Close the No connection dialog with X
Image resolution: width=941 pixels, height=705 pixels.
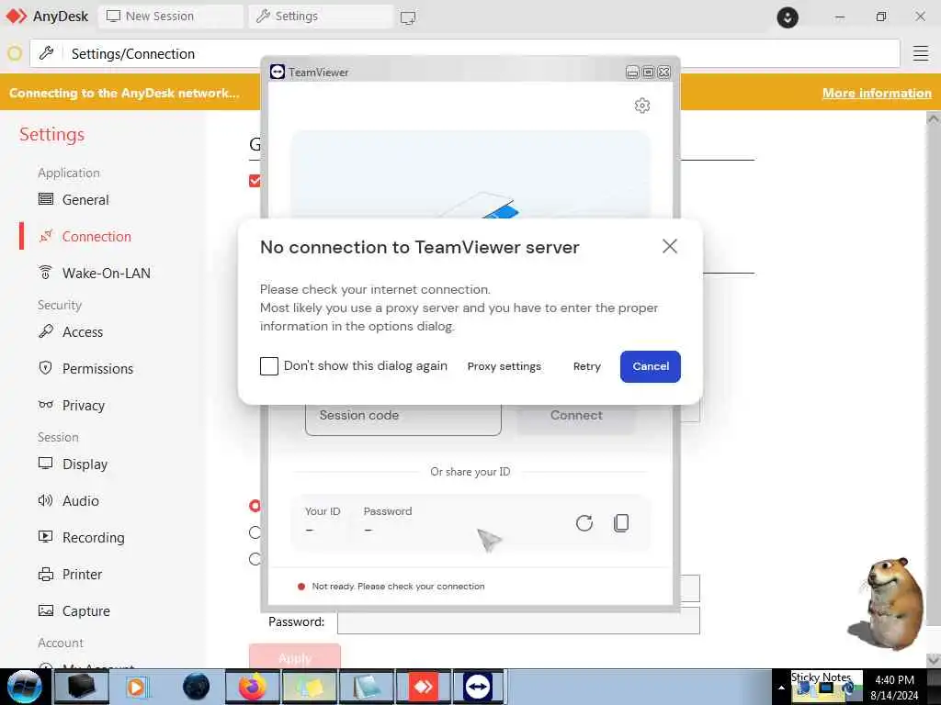click(x=669, y=246)
